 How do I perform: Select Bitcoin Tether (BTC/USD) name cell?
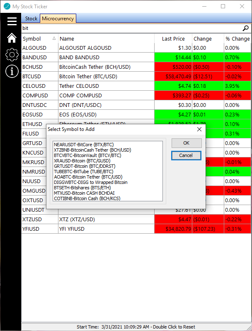[106, 76]
